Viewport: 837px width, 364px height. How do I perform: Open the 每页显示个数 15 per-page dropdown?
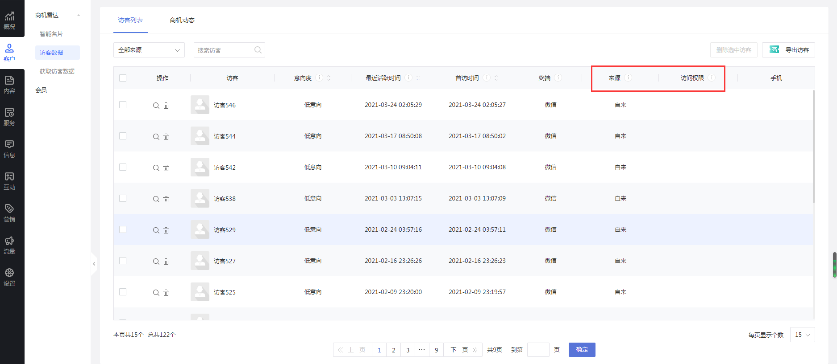[x=802, y=335]
